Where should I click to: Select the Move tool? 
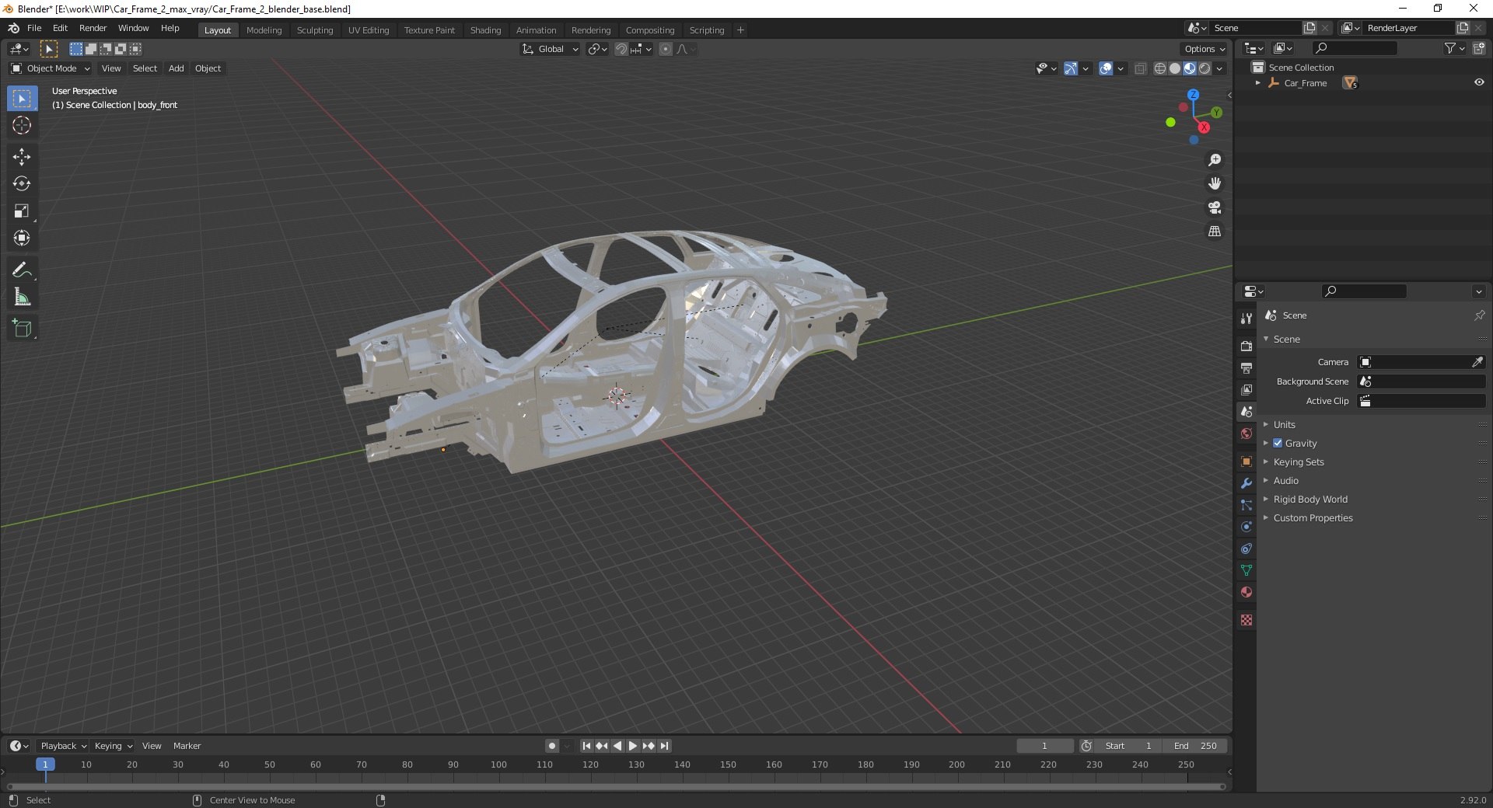pyautogui.click(x=22, y=157)
